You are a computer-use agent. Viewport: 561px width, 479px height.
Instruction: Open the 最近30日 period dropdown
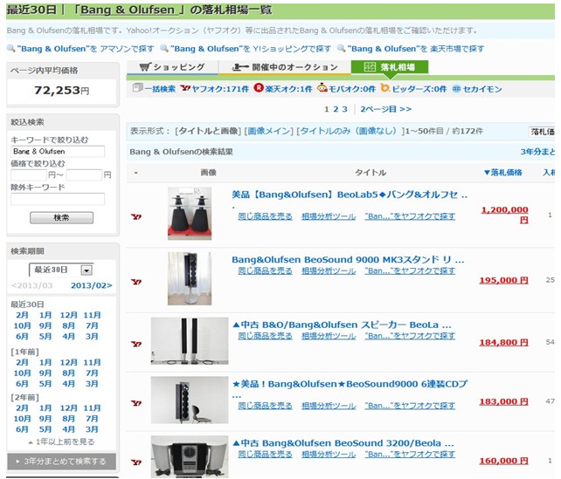[x=87, y=270]
